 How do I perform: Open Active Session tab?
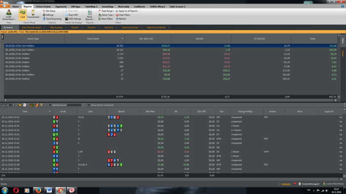coord(43,6)
